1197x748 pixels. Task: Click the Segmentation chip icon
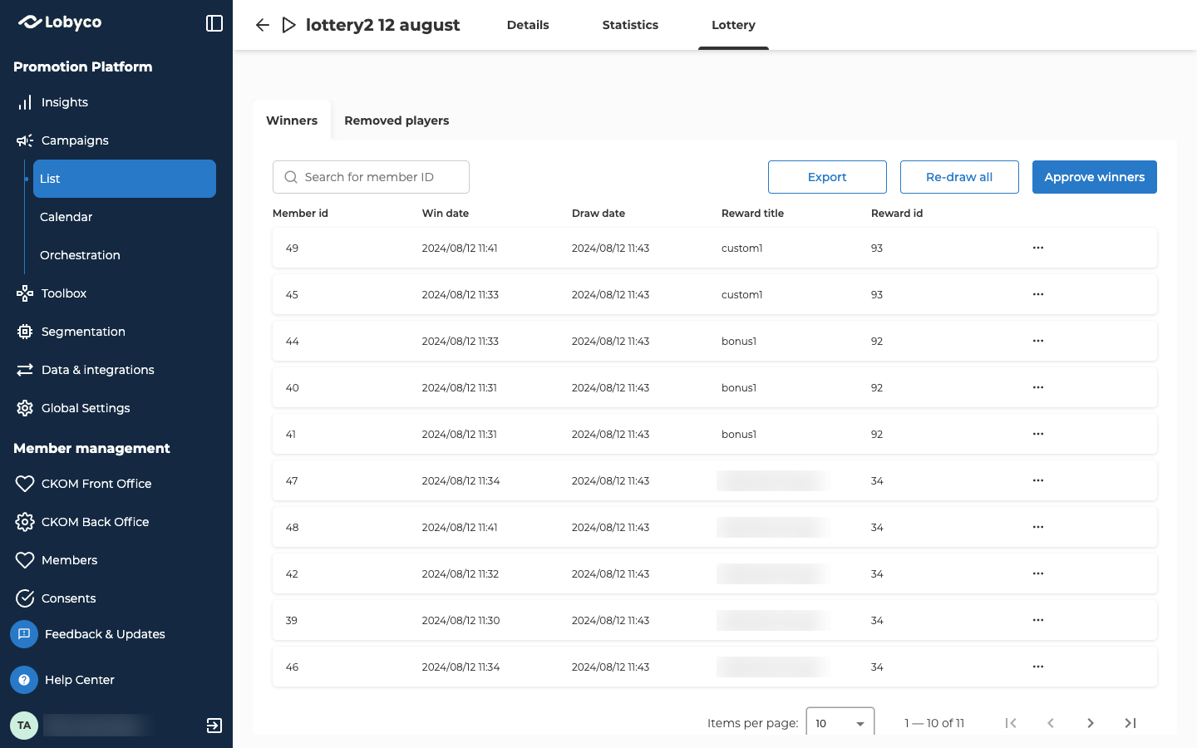coord(25,332)
